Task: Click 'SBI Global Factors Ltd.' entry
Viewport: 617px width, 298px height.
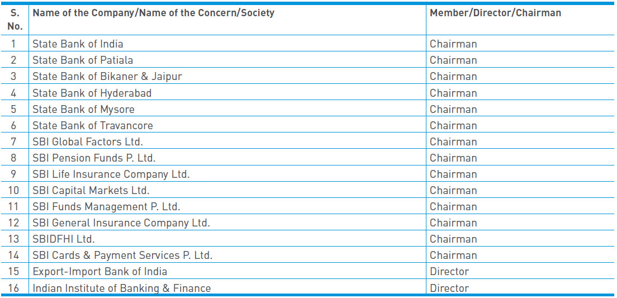Action: [x=88, y=141]
